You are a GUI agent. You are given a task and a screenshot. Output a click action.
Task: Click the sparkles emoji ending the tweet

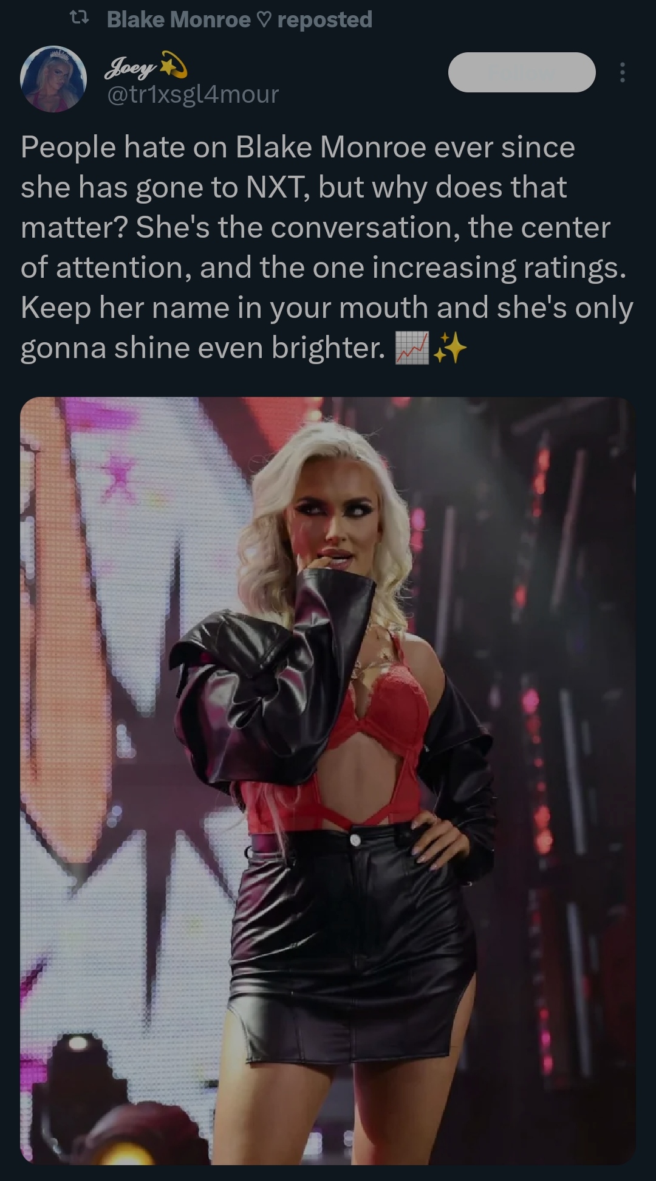tap(450, 348)
